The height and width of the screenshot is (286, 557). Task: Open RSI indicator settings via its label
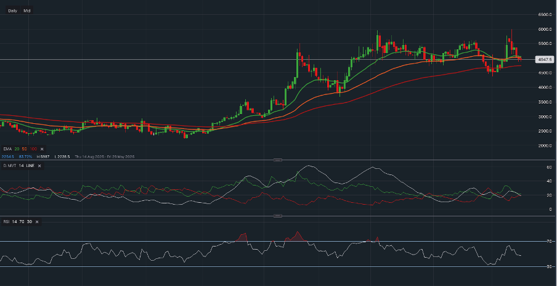click(6, 222)
